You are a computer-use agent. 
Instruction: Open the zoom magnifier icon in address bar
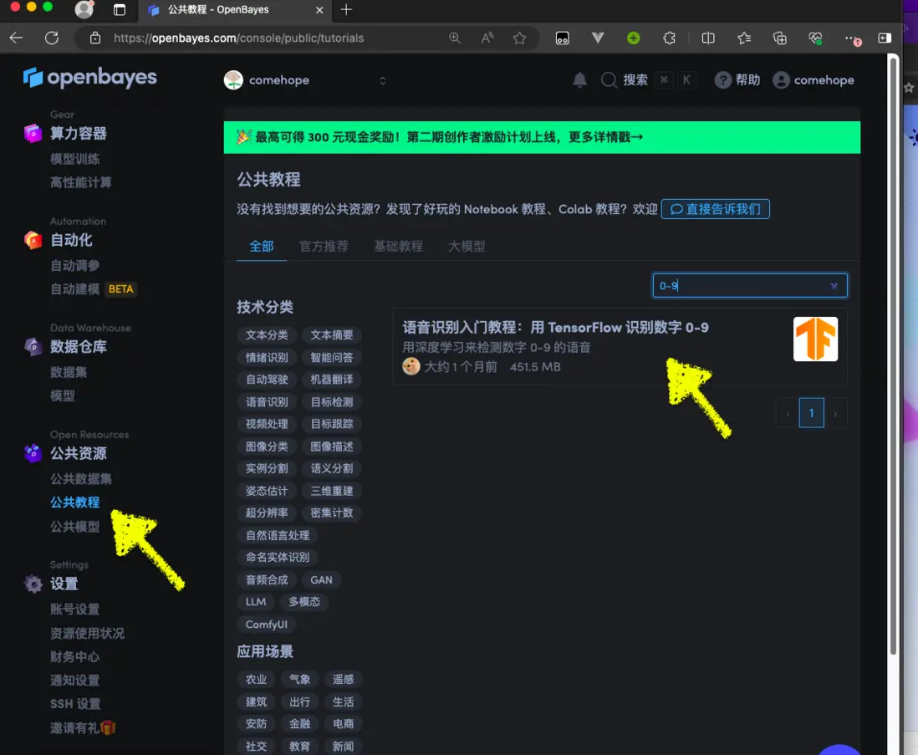[454, 38]
